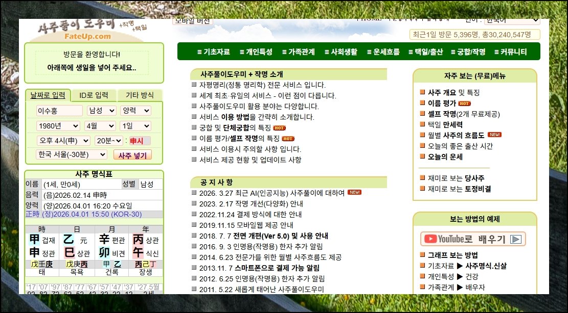
Task: Open the 개인특성 menu
Action: tap(256, 51)
